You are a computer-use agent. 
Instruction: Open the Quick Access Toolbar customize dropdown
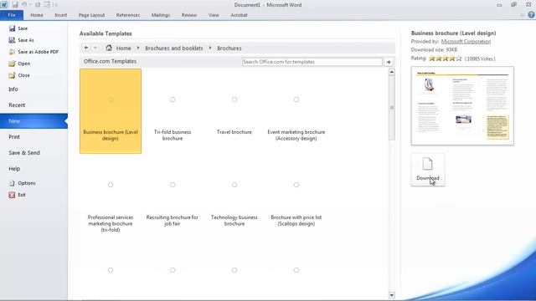pos(56,5)
